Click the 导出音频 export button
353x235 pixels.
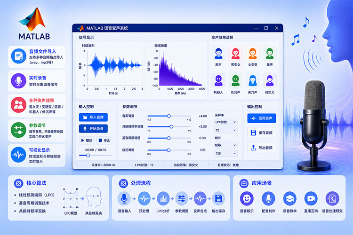click(262, 148)
